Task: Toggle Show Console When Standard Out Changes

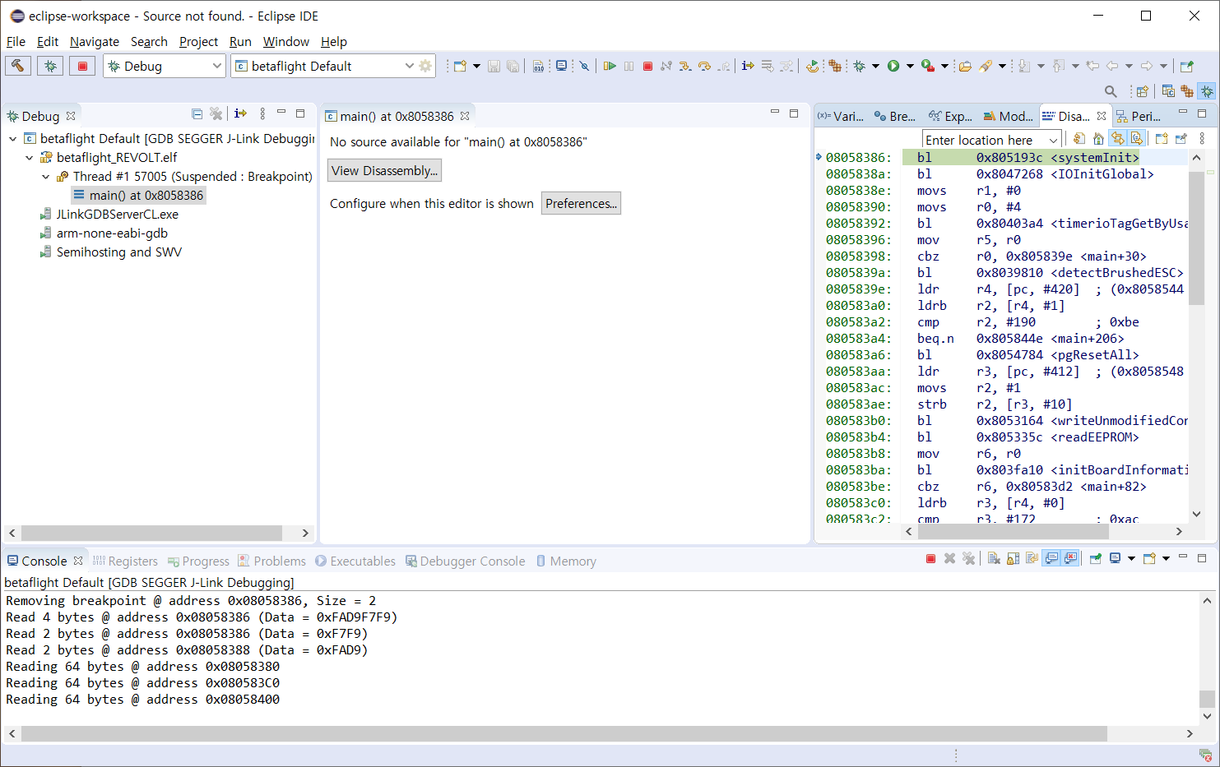Action: point(1051,559)
